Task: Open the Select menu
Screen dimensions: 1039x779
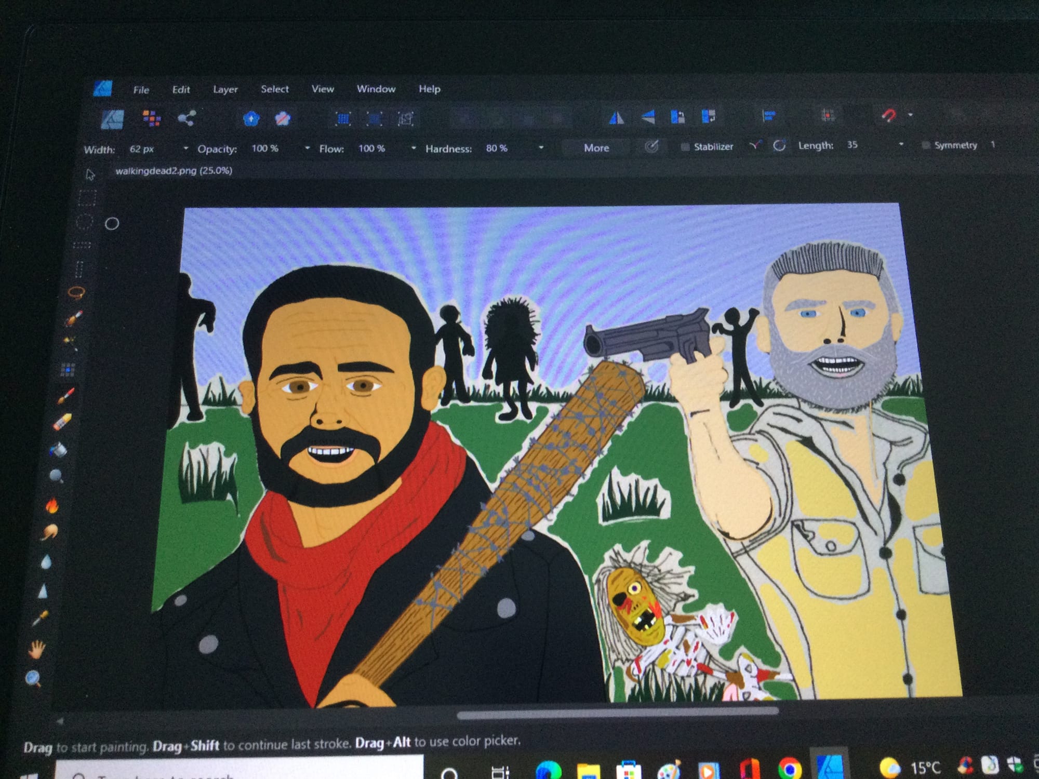Action: point(274,89)
